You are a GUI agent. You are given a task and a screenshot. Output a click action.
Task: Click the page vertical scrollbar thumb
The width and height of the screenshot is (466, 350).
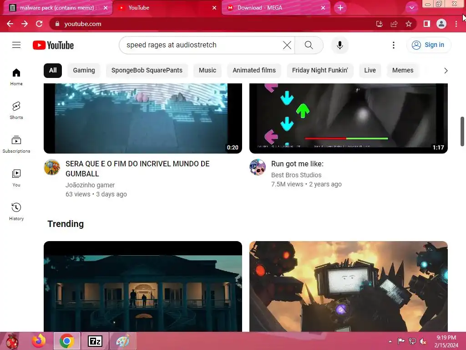(462, 132)
